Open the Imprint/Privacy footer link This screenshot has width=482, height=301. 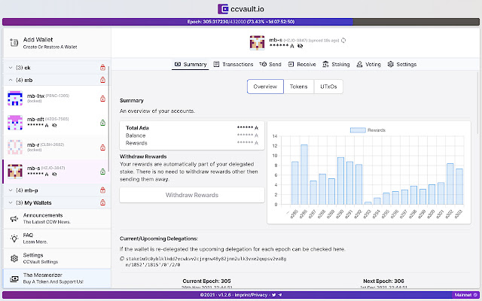coord(251,295)
